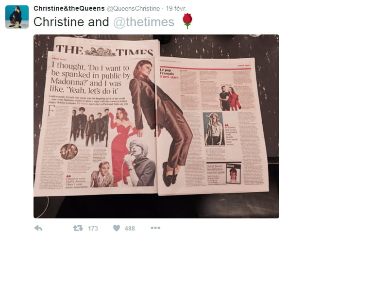
Task: Click the Christine&theQueens display name
Action: tap(69, 8)
